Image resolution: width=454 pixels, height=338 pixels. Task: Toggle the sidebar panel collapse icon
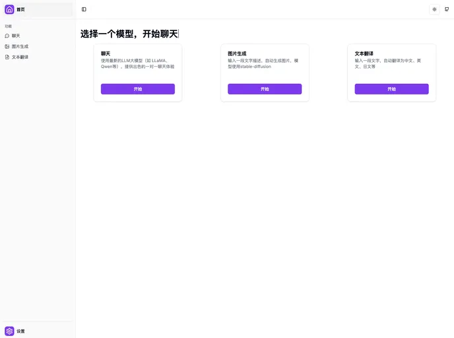[x=84, y=9]
